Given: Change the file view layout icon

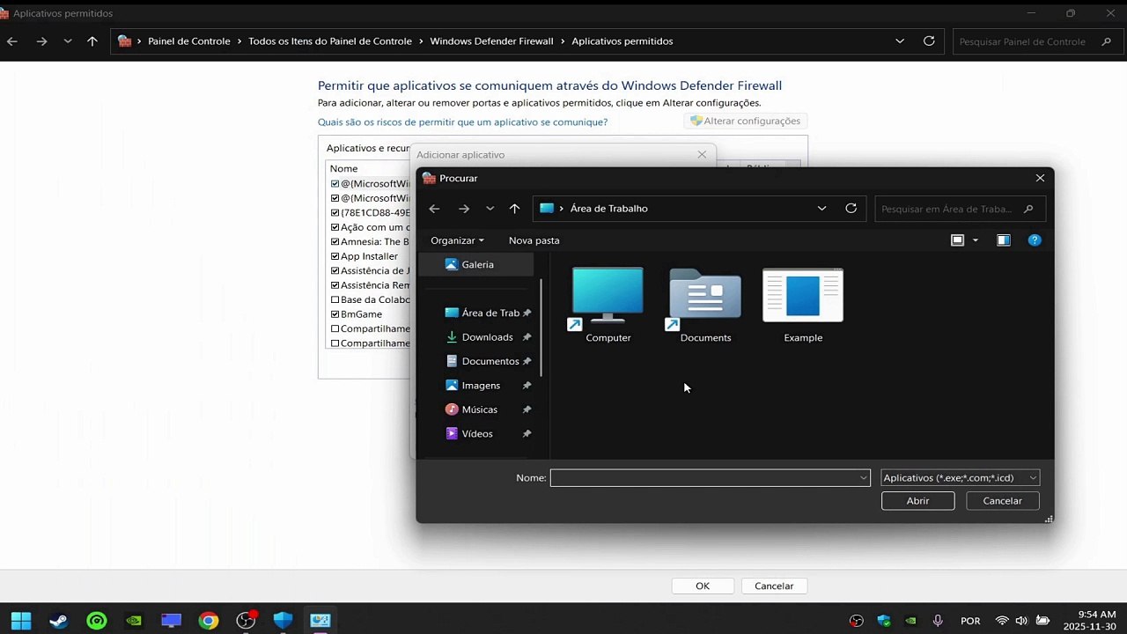Looking at the screenshot, I should [958, 240].
